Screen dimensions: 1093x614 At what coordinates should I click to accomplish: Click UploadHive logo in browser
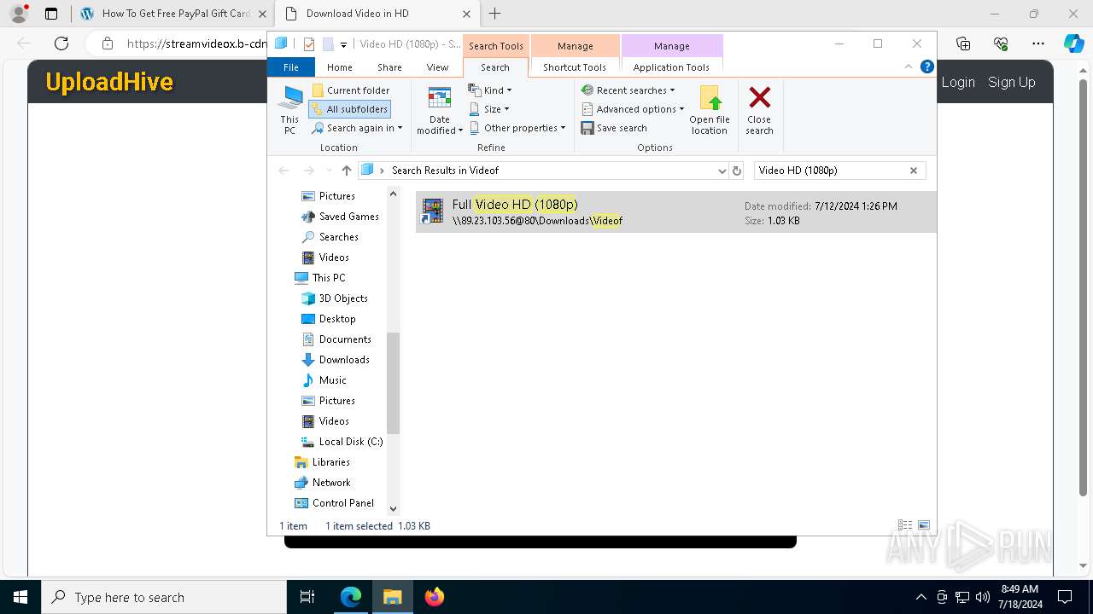[x=109, y=82]
